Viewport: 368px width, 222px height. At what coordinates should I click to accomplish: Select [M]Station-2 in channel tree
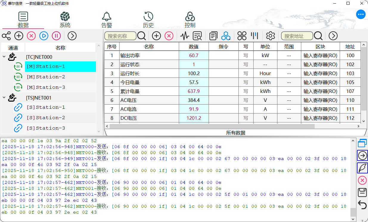click(60, 77)
